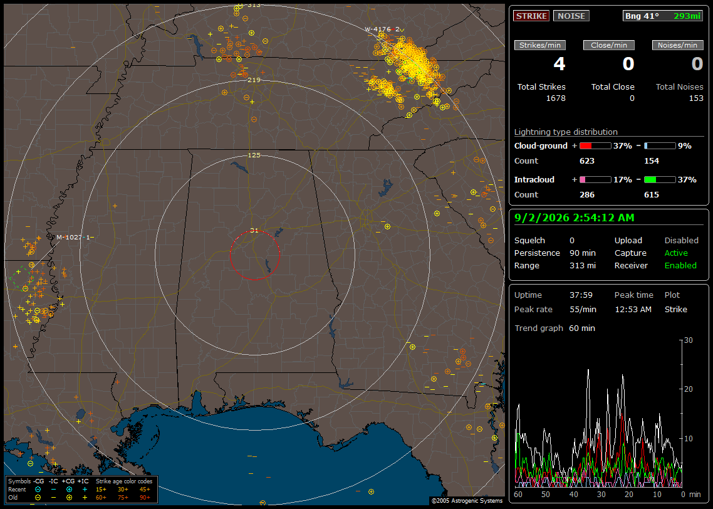
Task: Click the Bng 41° bearing readout
Action: (642, 16)
